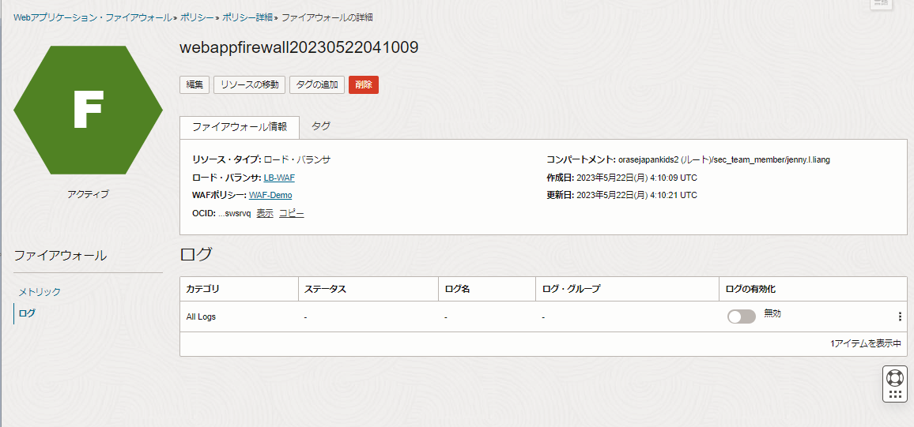Image resolution: width=914 pixels, height=427 pixels.
Task: Open the LB-WAF load balancer link
Action: [x=279, y=178]
